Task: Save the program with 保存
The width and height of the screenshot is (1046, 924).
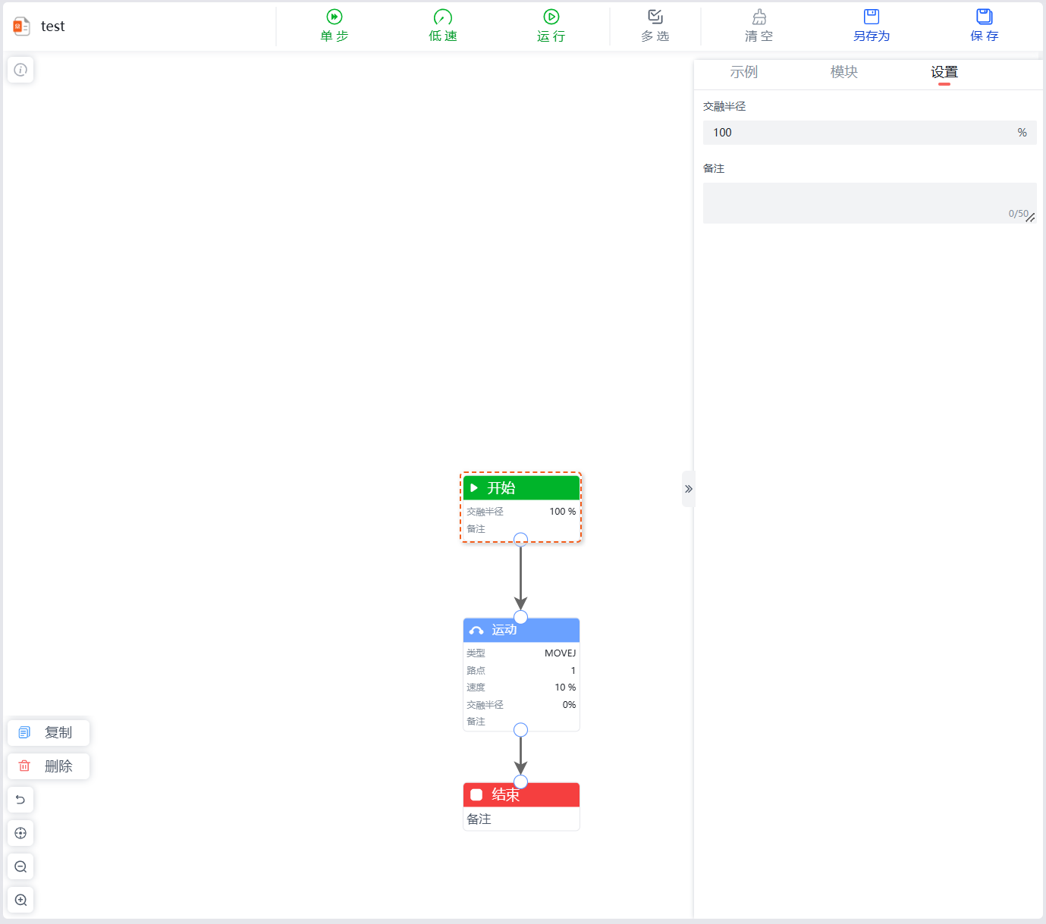Action: pyautogui.click(x=984, y=26)
